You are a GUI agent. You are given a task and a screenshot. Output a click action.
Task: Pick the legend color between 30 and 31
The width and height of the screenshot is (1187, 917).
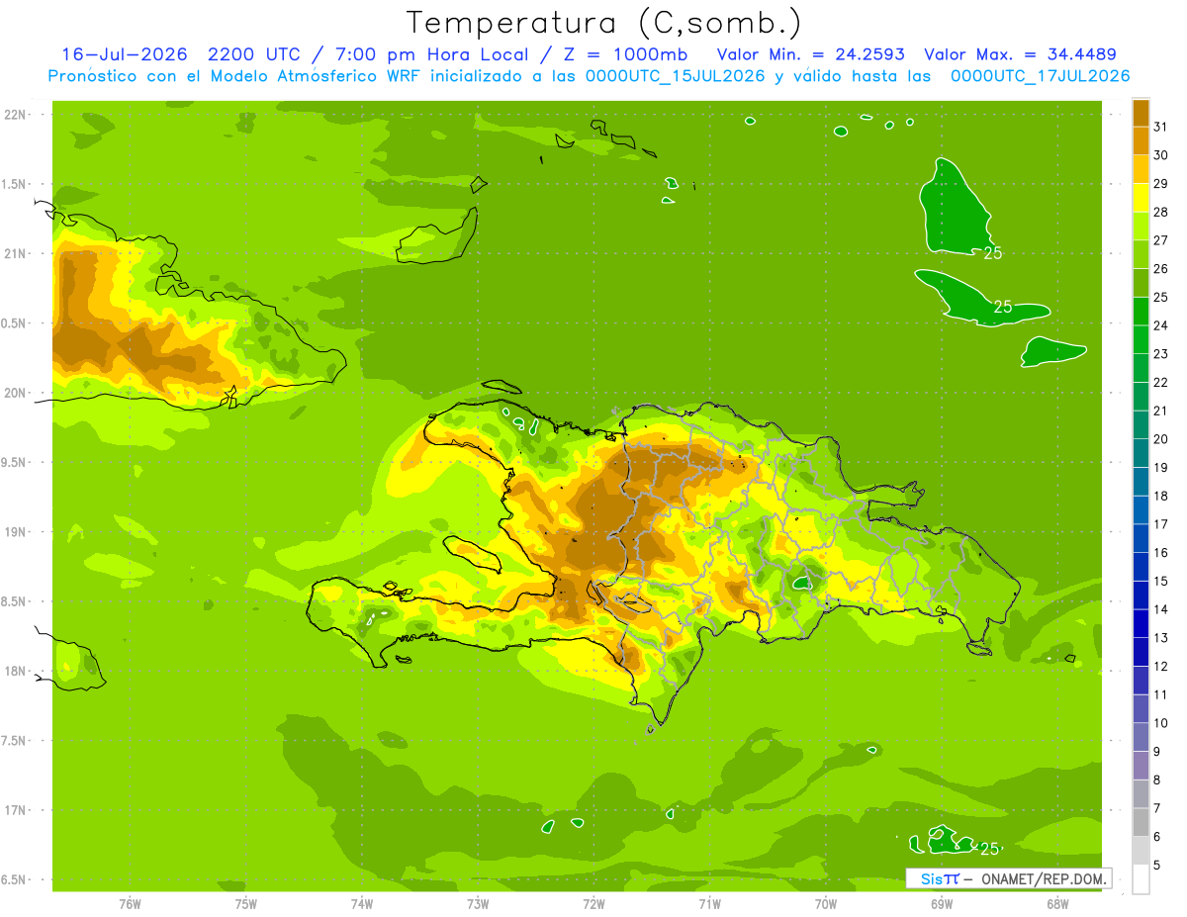tap(1141, 141)
